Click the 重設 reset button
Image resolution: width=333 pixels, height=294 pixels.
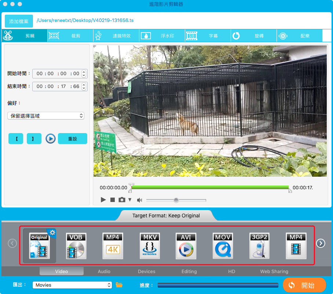[73, 139]
